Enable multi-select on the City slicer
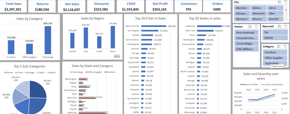The width and height of the screenshot is (290, 114). (280, 2)
